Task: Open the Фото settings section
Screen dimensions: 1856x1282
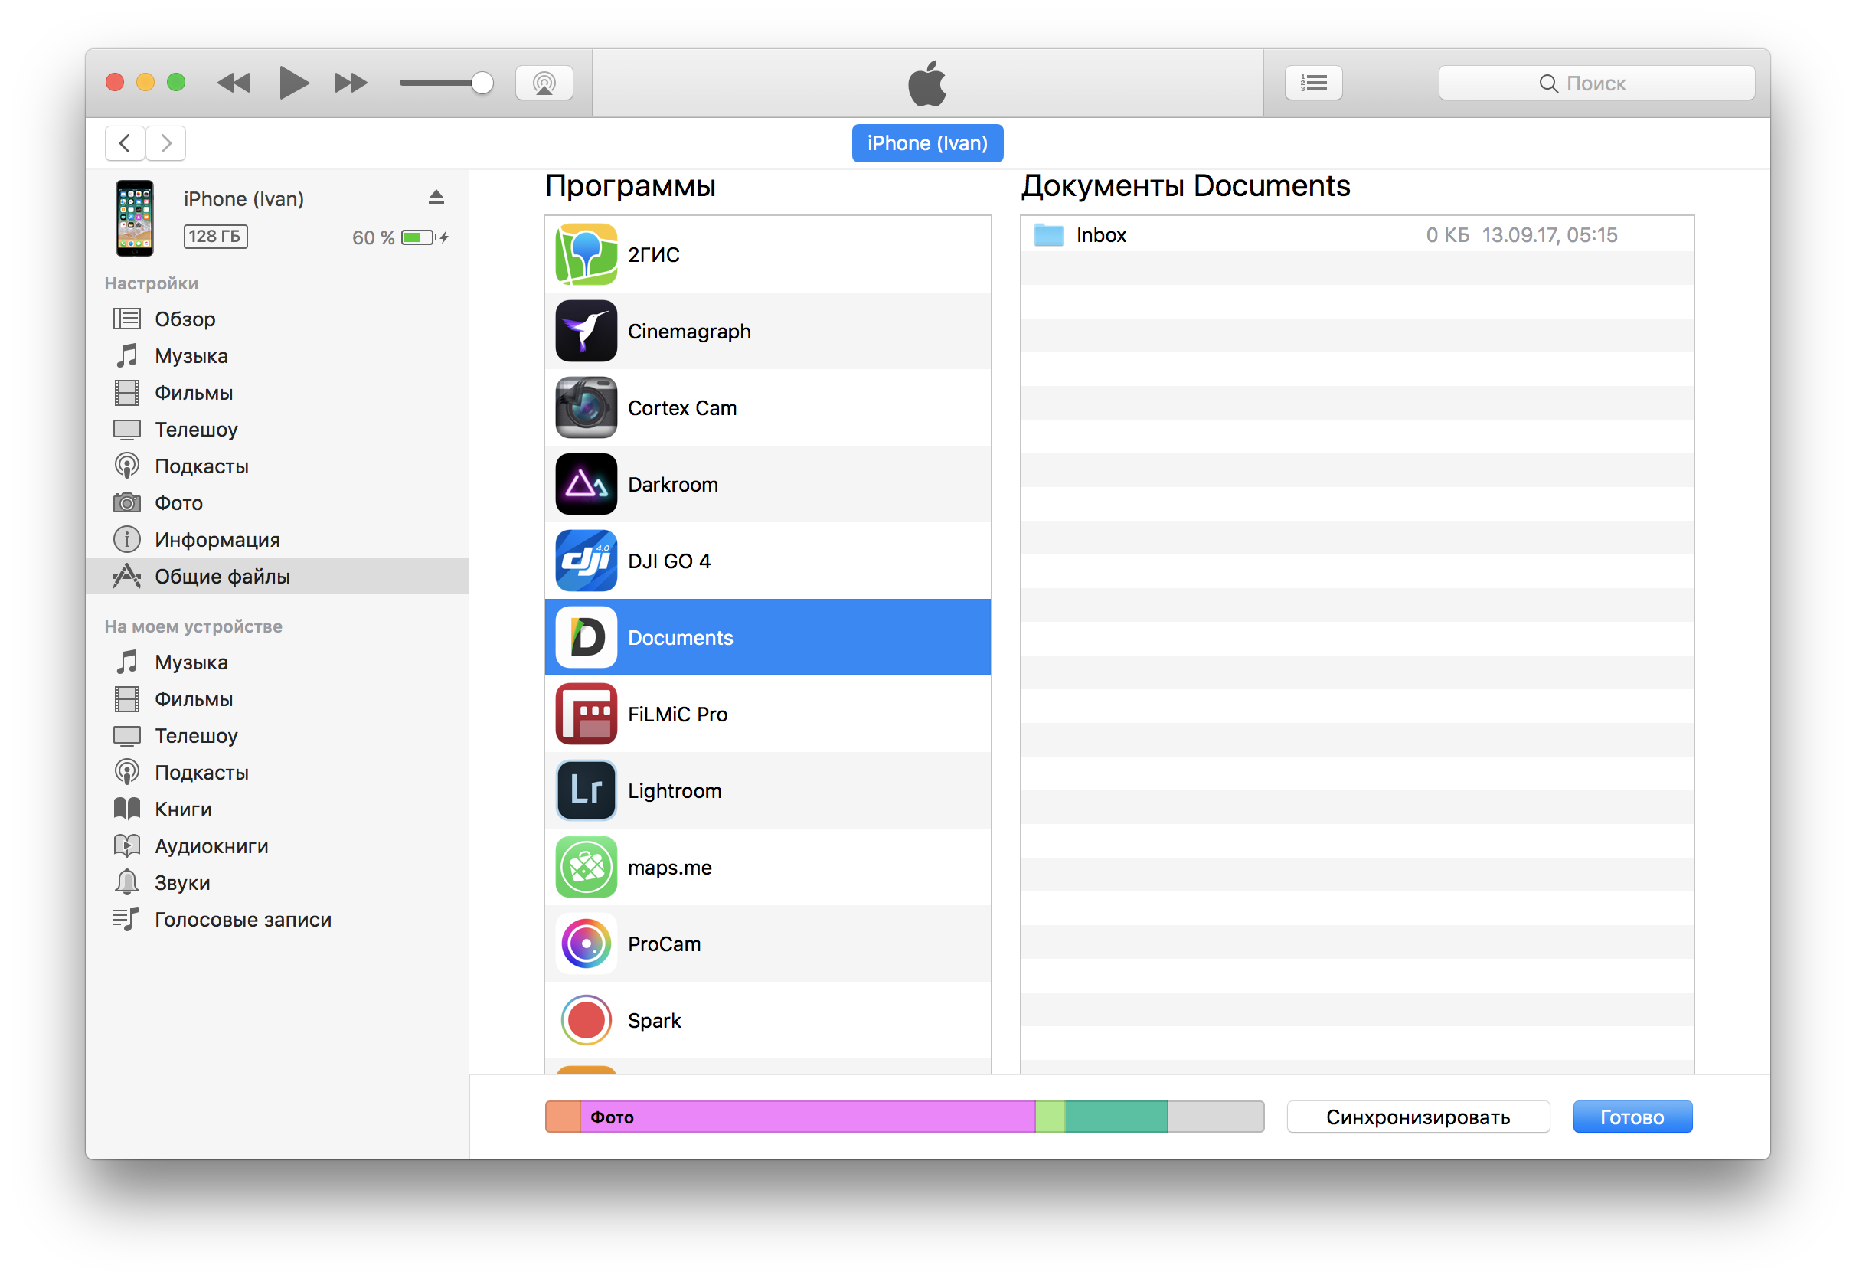Action: 277,503
